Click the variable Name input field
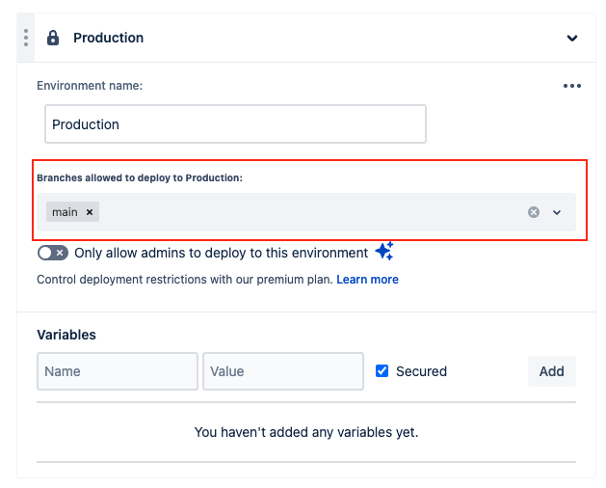 click(x=118, y=371)
